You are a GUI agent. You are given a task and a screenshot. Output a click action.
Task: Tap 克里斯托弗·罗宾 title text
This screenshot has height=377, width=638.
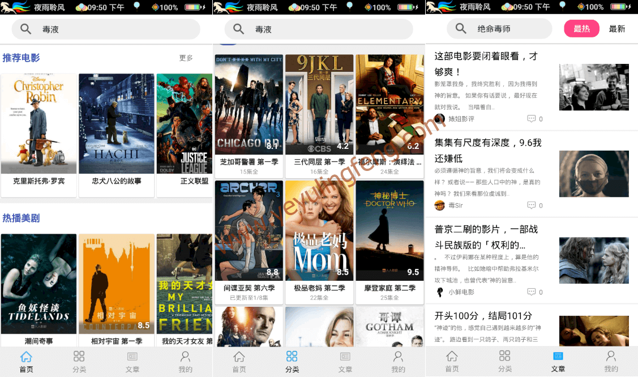point(38,181)
